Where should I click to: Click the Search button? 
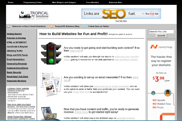tap(161, 35)
